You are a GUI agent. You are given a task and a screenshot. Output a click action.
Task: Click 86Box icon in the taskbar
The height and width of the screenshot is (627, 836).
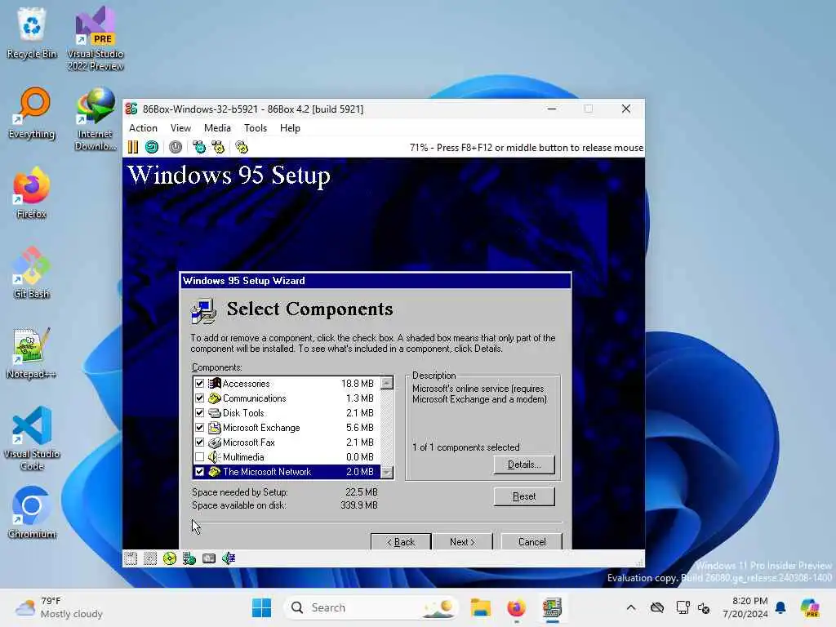(x=553, y=607)
